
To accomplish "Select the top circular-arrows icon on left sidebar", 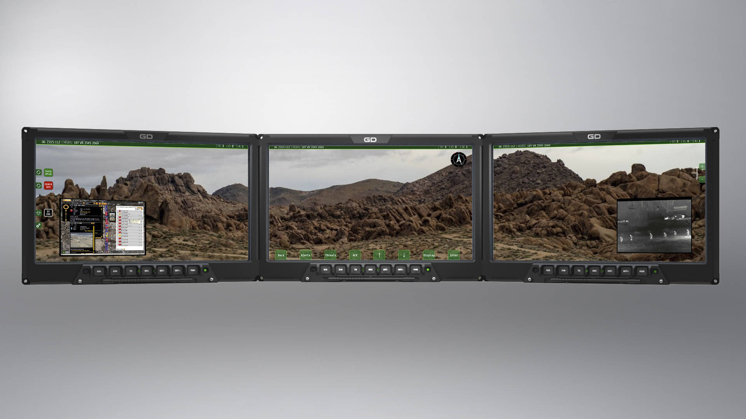I will 39,172.
